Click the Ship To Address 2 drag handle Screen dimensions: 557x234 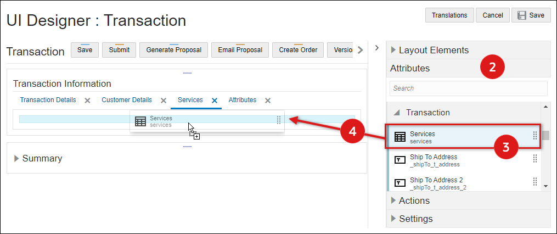(x=535, y=182)
